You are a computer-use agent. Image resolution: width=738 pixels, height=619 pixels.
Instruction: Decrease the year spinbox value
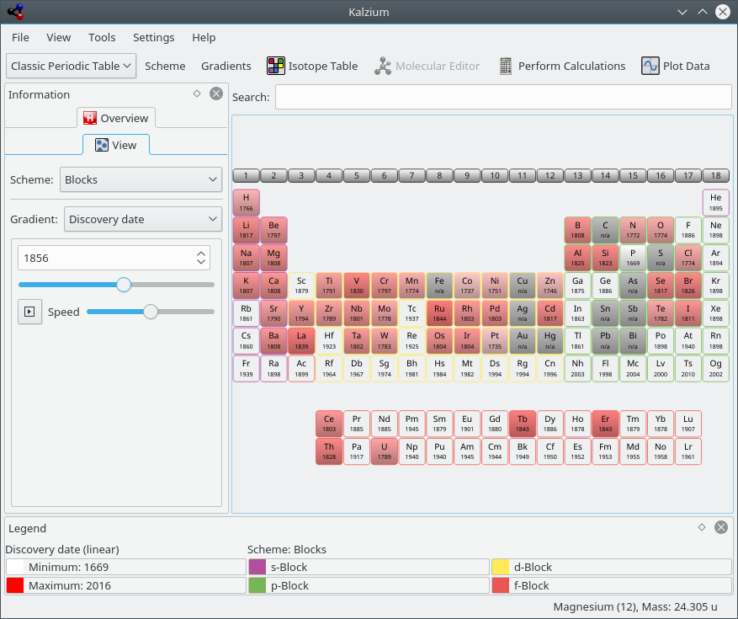201,263
